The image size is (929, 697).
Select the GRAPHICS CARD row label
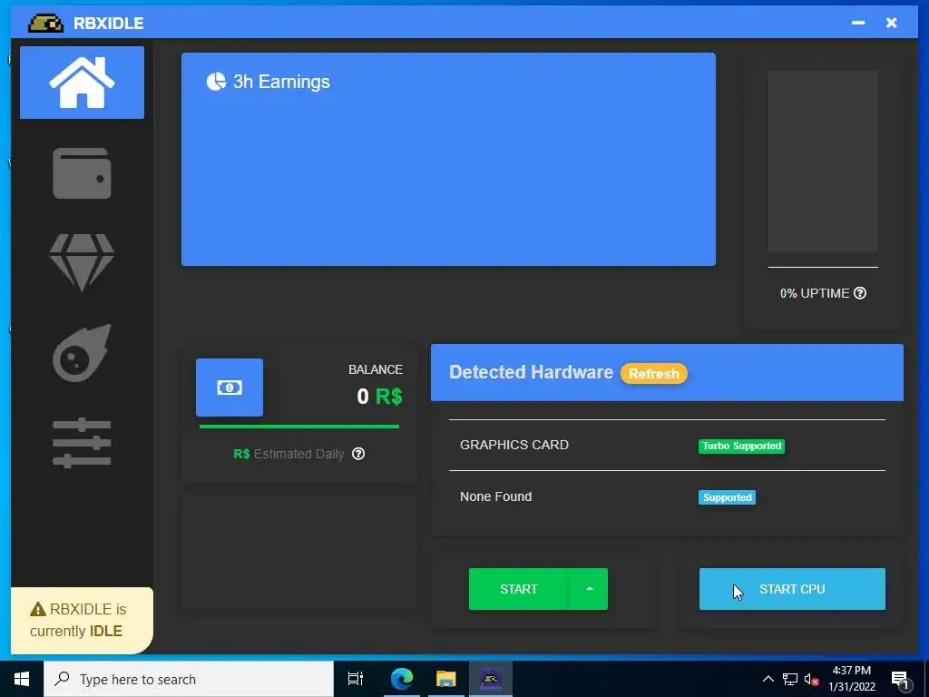(x=514, y=445)
